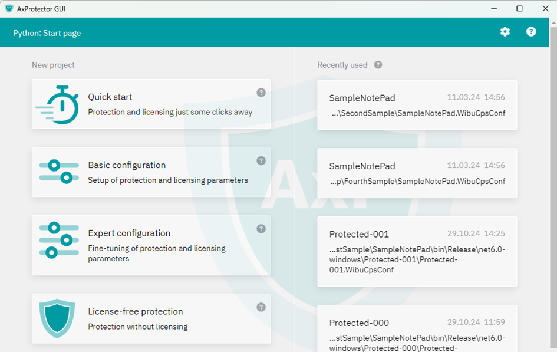The image size is (557, 352).
Task: Click help icon on Expert configuration card
Action: coord(261,229)
